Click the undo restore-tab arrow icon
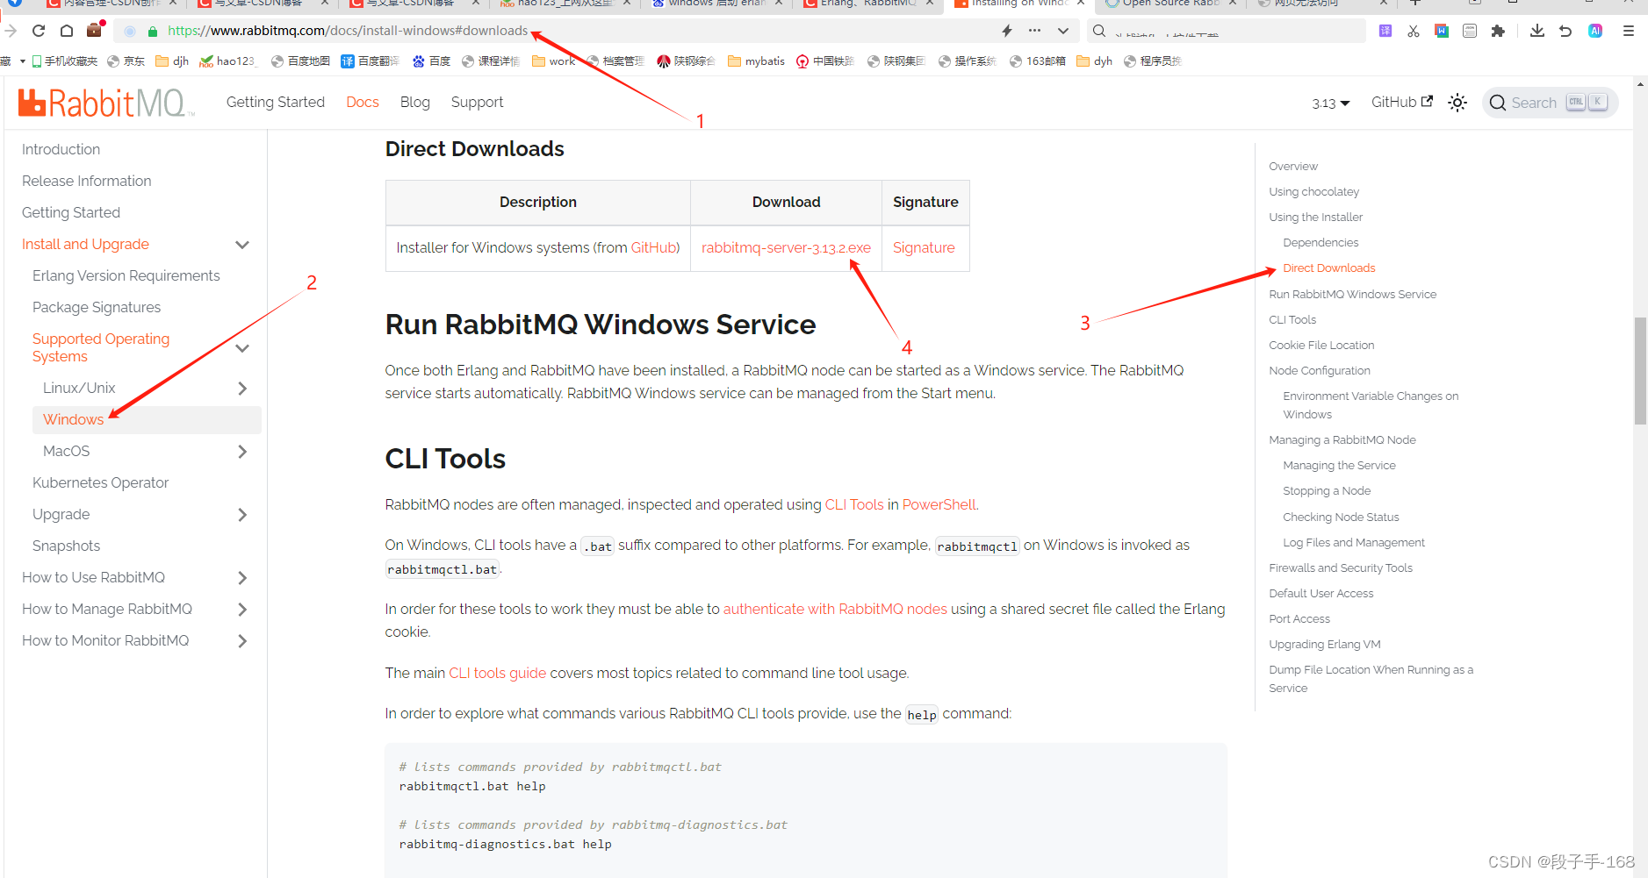This screenshot has width=1648, height=878. pos(1565,31)
